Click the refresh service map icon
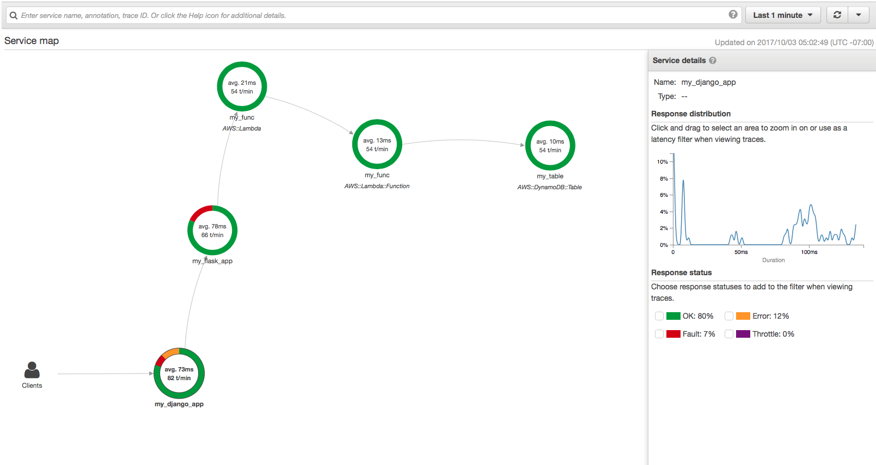 (x=837, y=15)
